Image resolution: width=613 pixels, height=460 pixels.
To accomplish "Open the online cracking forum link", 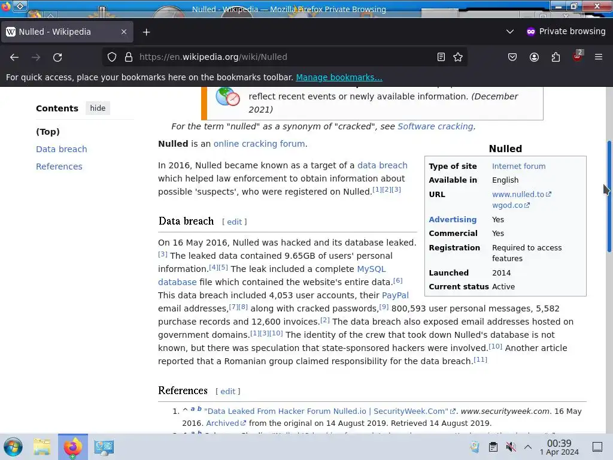I will coord(259,144).
